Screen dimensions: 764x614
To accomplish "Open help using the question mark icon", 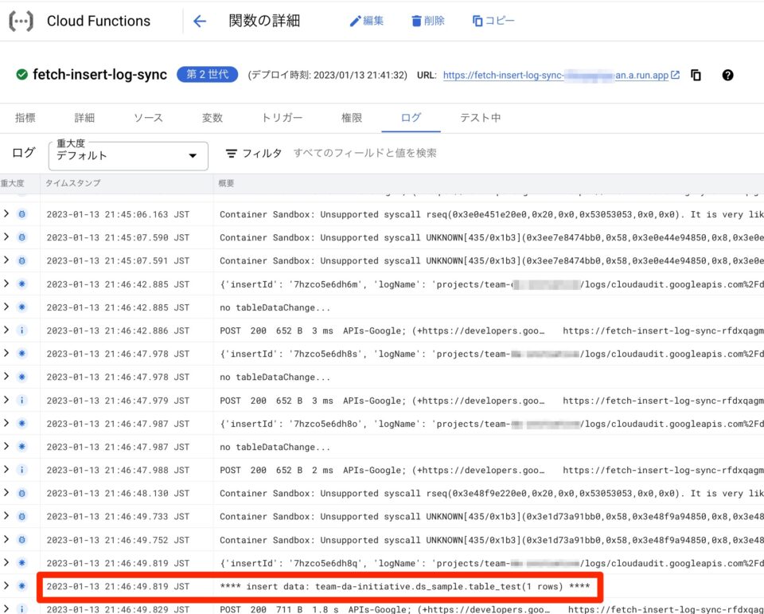I will click(x=727, y=75).
